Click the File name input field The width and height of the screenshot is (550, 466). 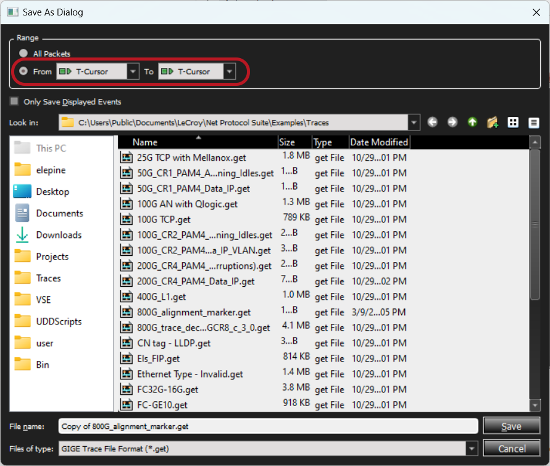pos(269,426)
